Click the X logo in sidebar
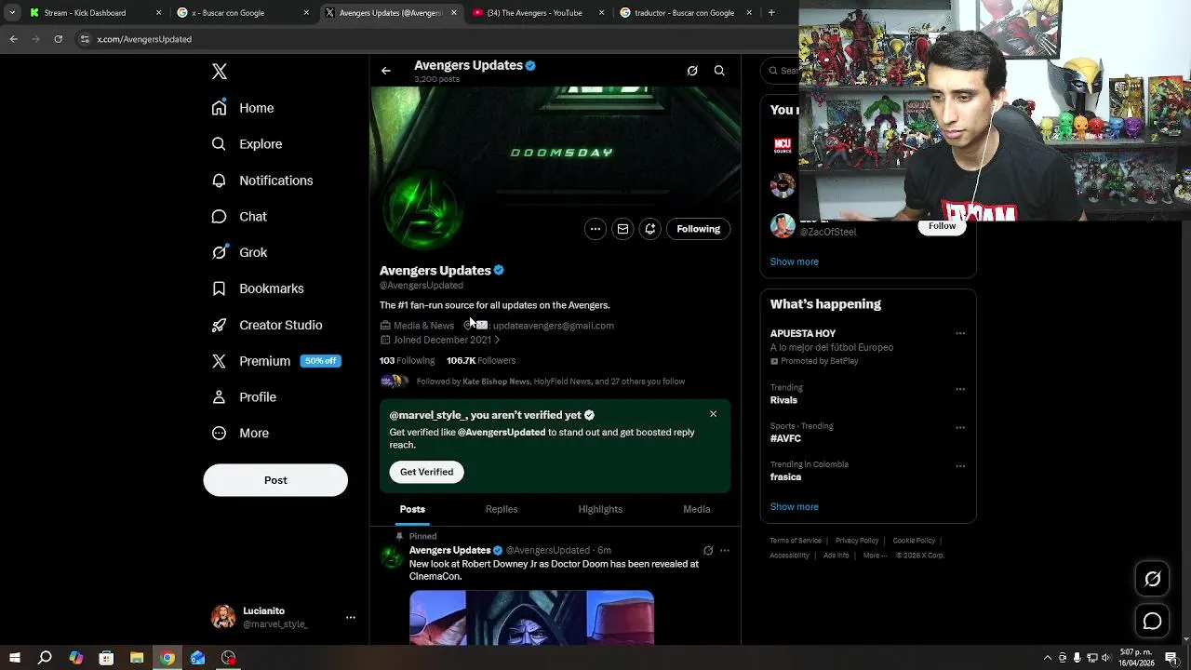Viewport: 1191px width, 670px height. 220,72
